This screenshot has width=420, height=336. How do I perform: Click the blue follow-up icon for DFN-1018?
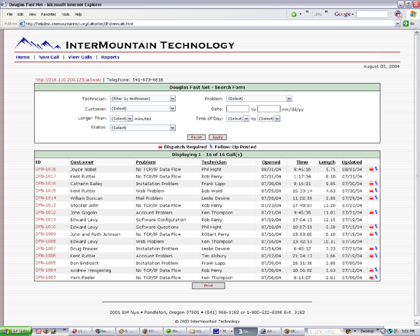click(376, 169)
